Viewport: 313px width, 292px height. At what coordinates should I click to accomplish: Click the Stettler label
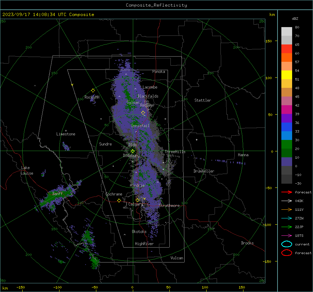[203, 100]
